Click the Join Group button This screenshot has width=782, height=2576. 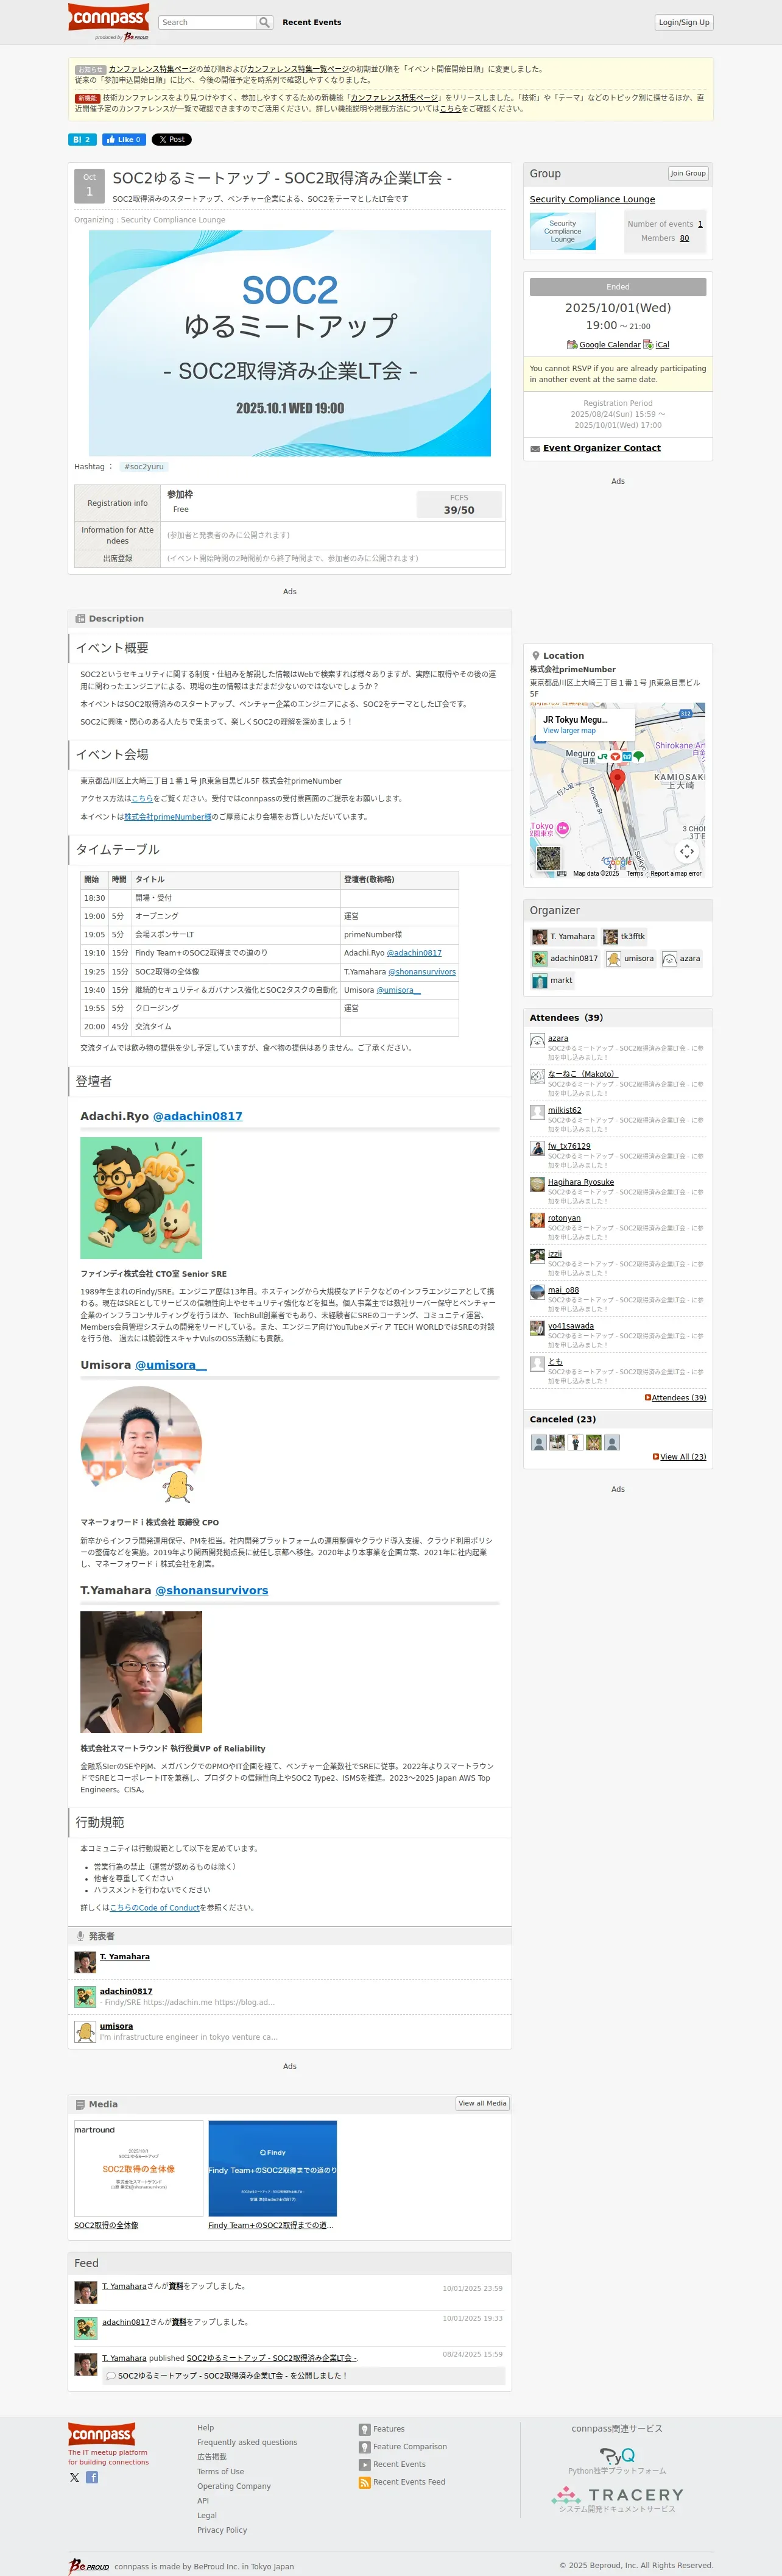click(x=688, y=173)
